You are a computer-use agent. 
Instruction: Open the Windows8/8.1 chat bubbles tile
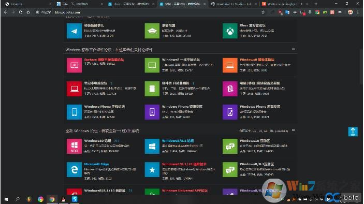230,170
